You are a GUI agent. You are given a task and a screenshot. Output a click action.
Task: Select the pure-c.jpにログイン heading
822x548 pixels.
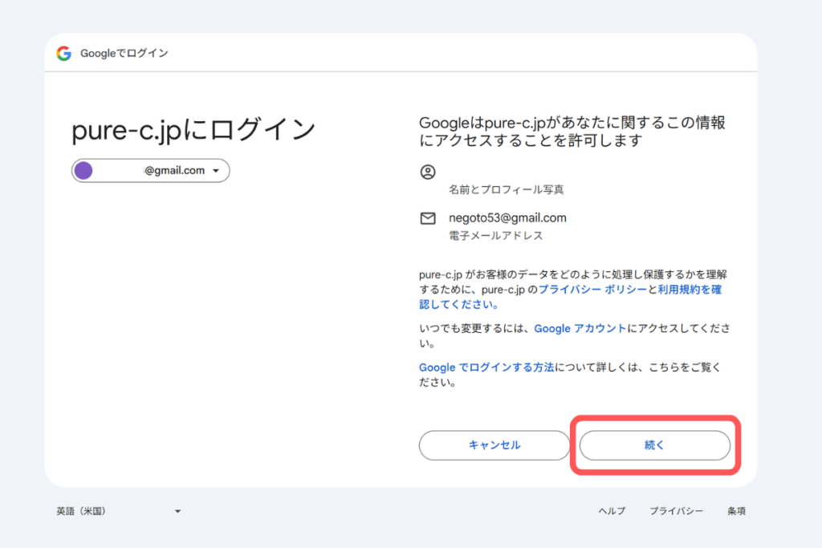(x=193, y=128)
